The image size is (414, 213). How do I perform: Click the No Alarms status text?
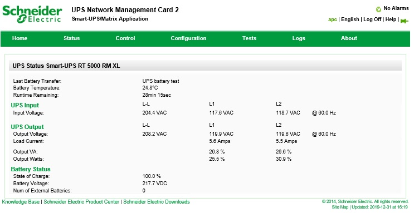(x=396, y=8)
